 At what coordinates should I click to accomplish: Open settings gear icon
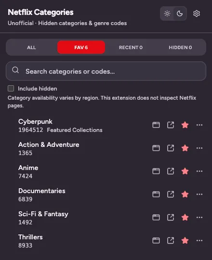[x=197, y=13]
